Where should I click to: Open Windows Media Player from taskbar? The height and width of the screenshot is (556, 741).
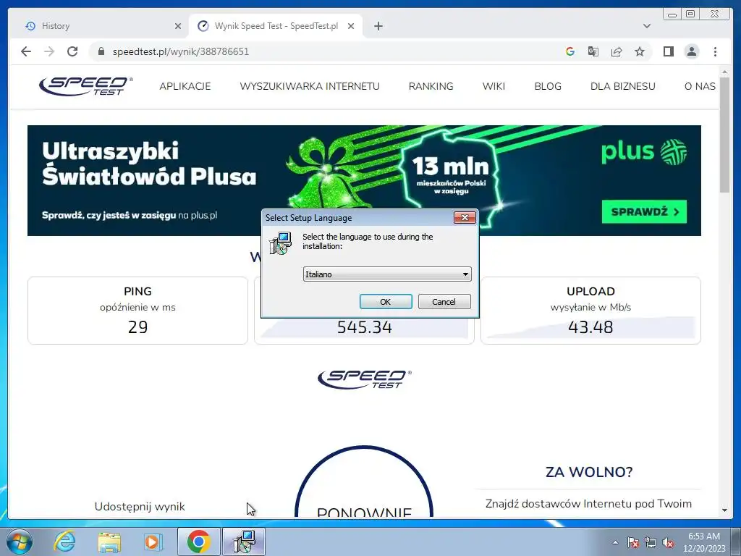point(153,542)
